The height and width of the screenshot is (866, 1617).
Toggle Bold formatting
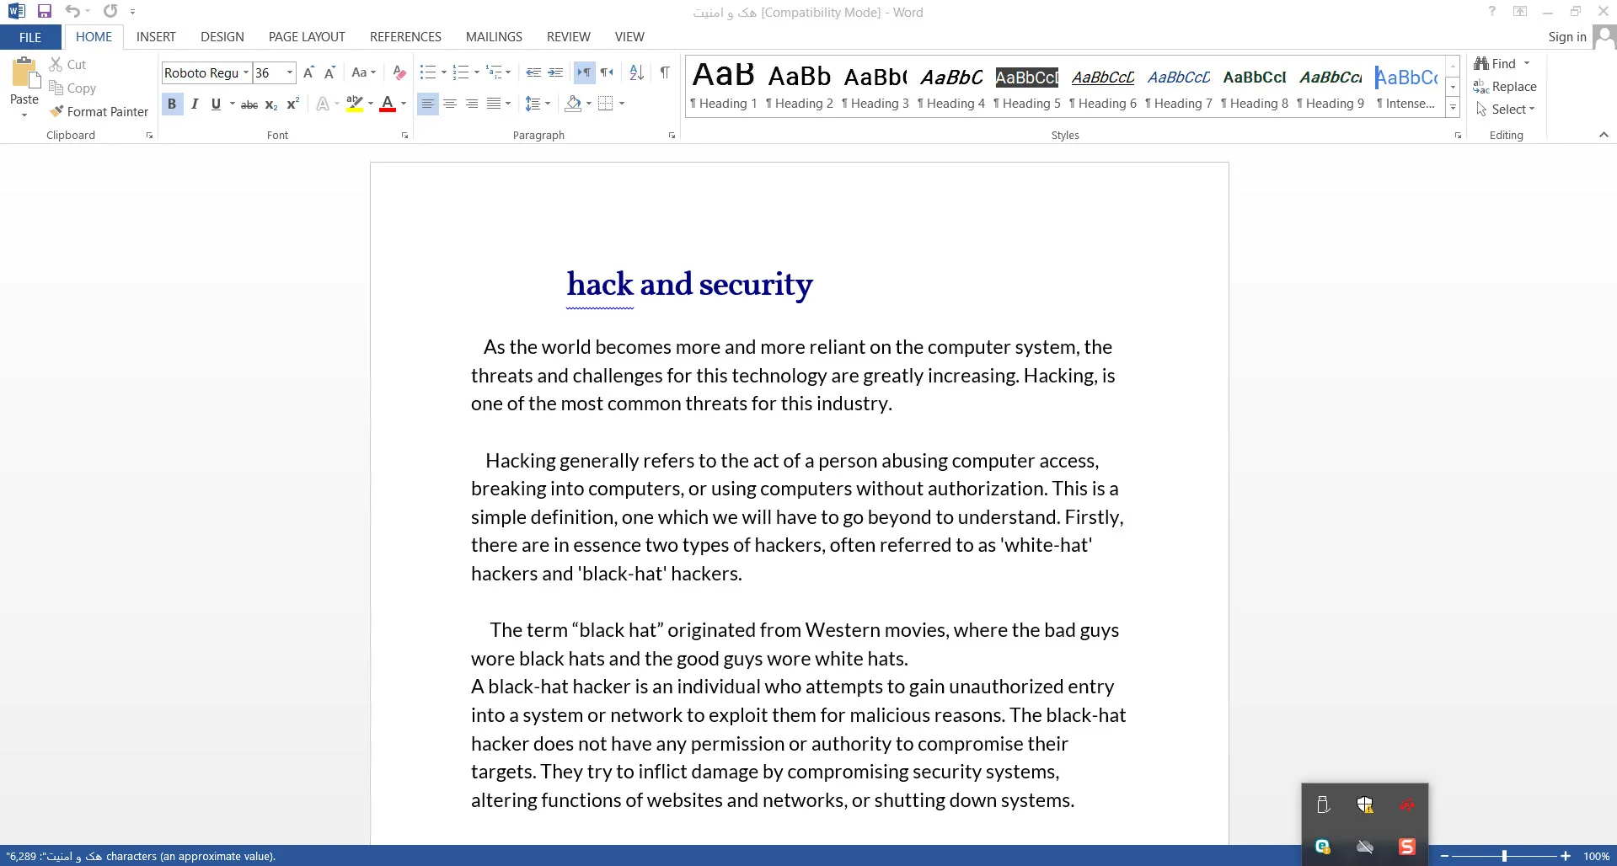coord(172,104)
